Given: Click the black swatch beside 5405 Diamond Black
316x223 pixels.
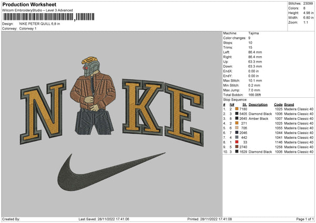Looking at the screenshot, I should (x=237, y=114).
